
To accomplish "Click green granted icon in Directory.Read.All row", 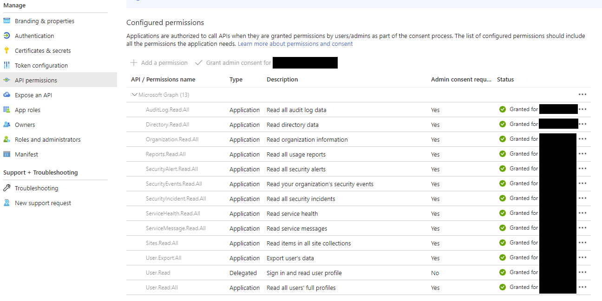I will pyautogui.click(x=503, y=124).
